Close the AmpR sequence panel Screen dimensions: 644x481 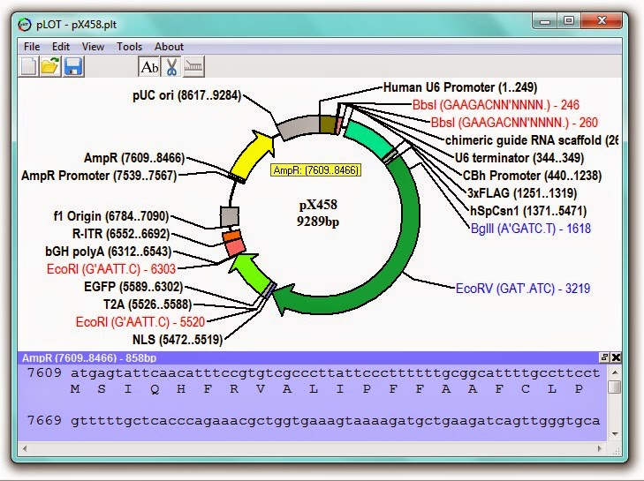[x=616, y=357]
